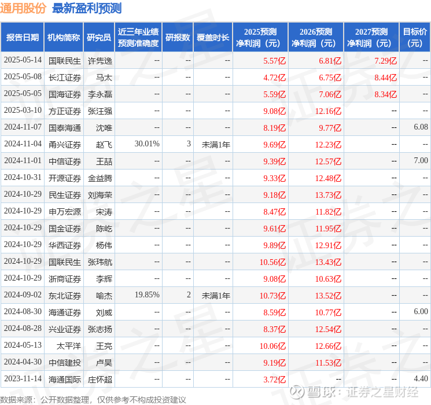Click 7.29亿 2027 profit value
Image resolution: width=431 pixels, height=405 pixels.
point(386,61)
